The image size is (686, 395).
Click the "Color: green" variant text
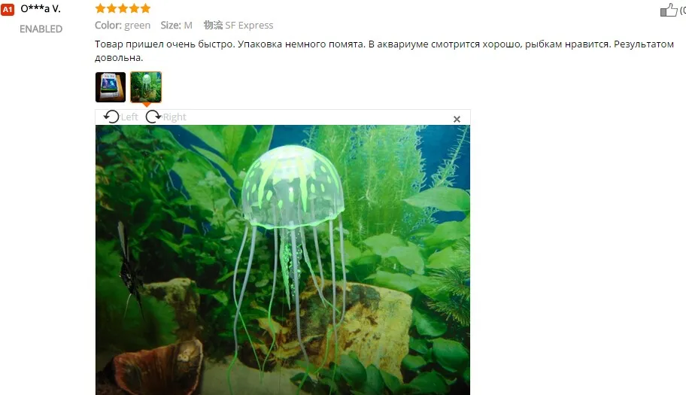123,26
